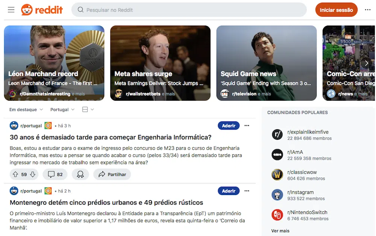The image size is (376, 236).
Task: Click the r/explainlikeimfive community icon
Action: [x=277, y=135]
